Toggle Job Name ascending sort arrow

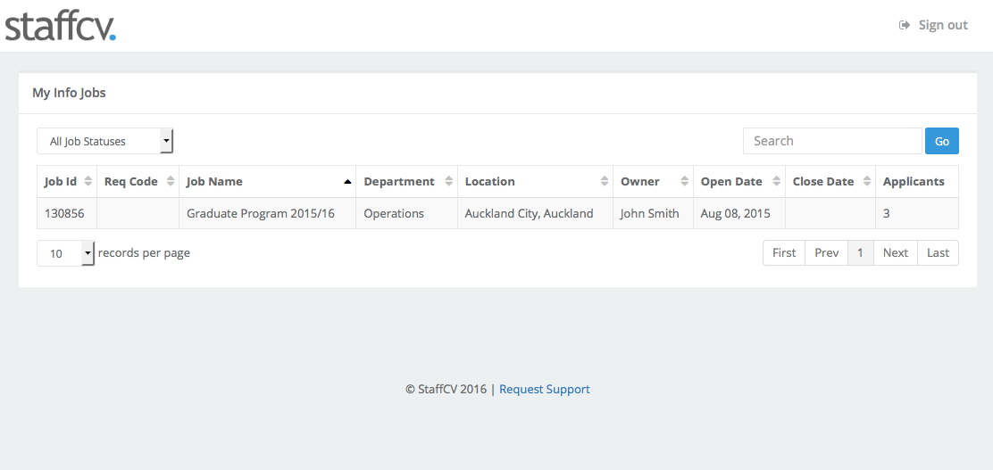[x=347, y=182]
